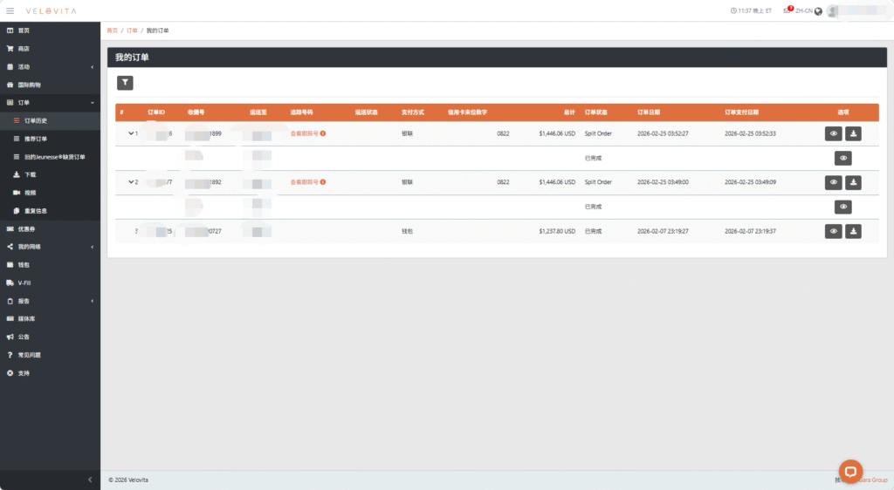View details of the 2026-02-07 order
The height and width of the screenshot is (490, 894).
[834, 231]
